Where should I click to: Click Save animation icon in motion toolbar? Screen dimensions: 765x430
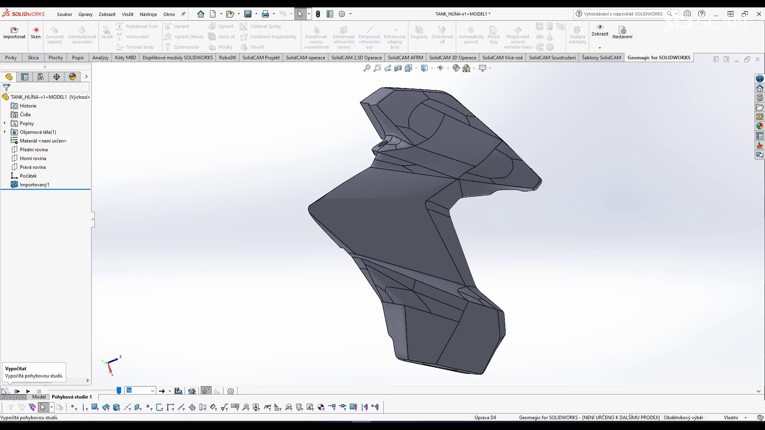[x=178, y=391]
